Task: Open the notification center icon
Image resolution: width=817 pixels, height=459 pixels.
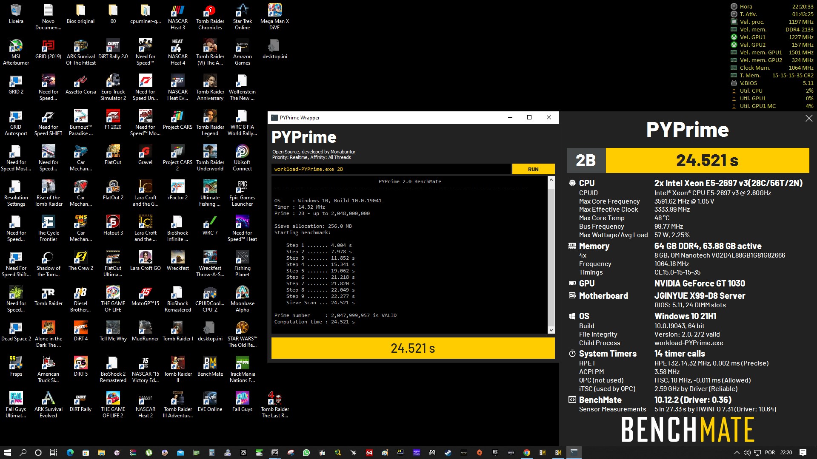Action: point(803,453)
